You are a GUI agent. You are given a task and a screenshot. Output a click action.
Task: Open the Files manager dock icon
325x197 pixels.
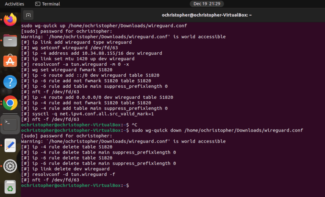pos(10,40)
